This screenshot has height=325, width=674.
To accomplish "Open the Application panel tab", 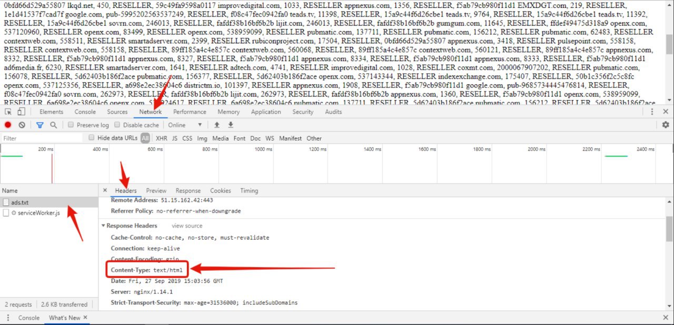I will (x=266, y=112).
